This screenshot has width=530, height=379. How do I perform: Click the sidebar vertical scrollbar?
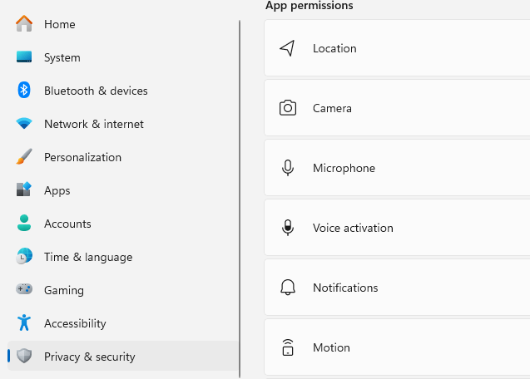coord(240,199)
